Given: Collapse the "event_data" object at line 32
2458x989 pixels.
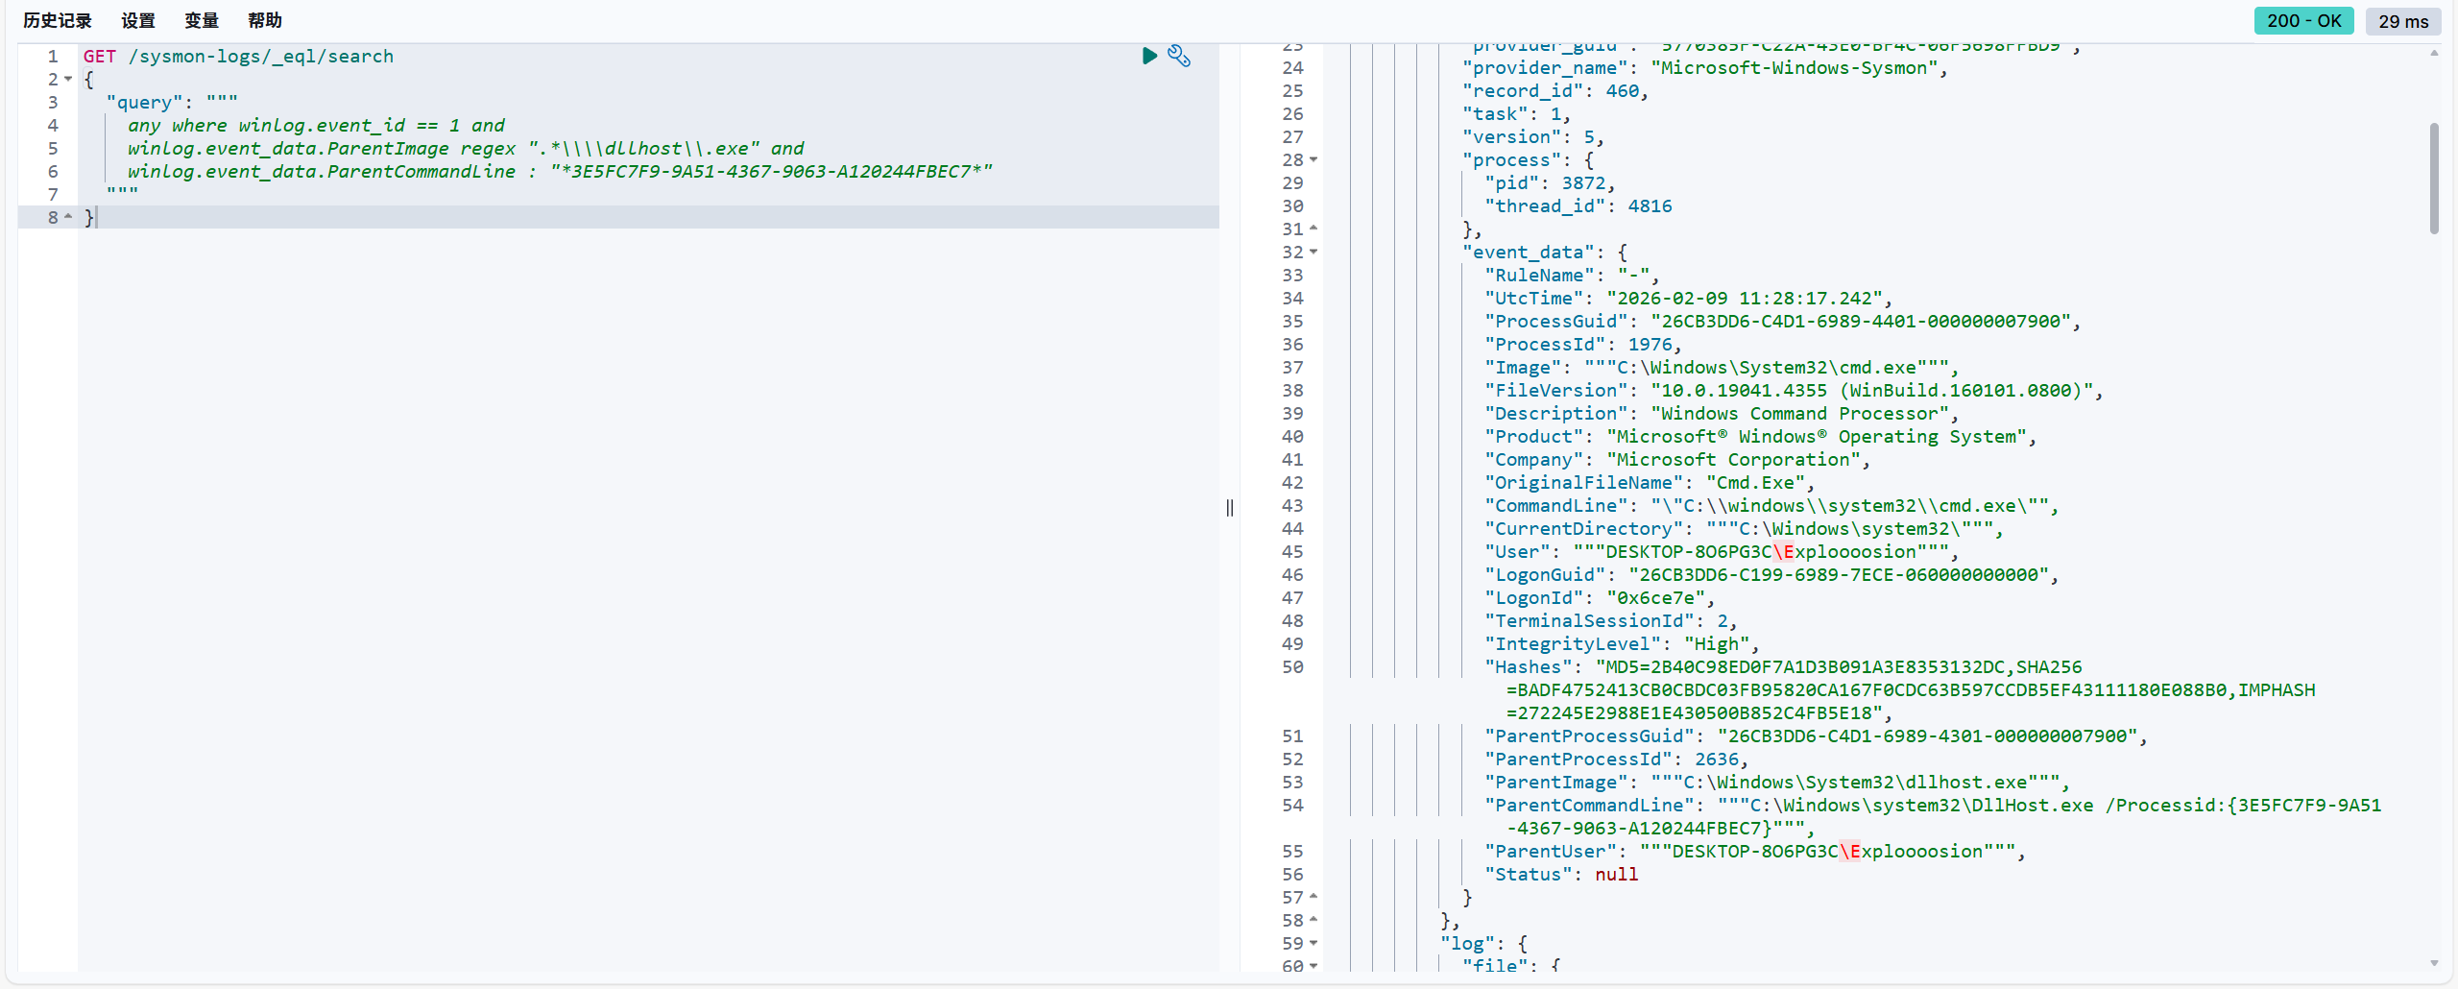Looking at the screenshot, I should point(1313,252).
